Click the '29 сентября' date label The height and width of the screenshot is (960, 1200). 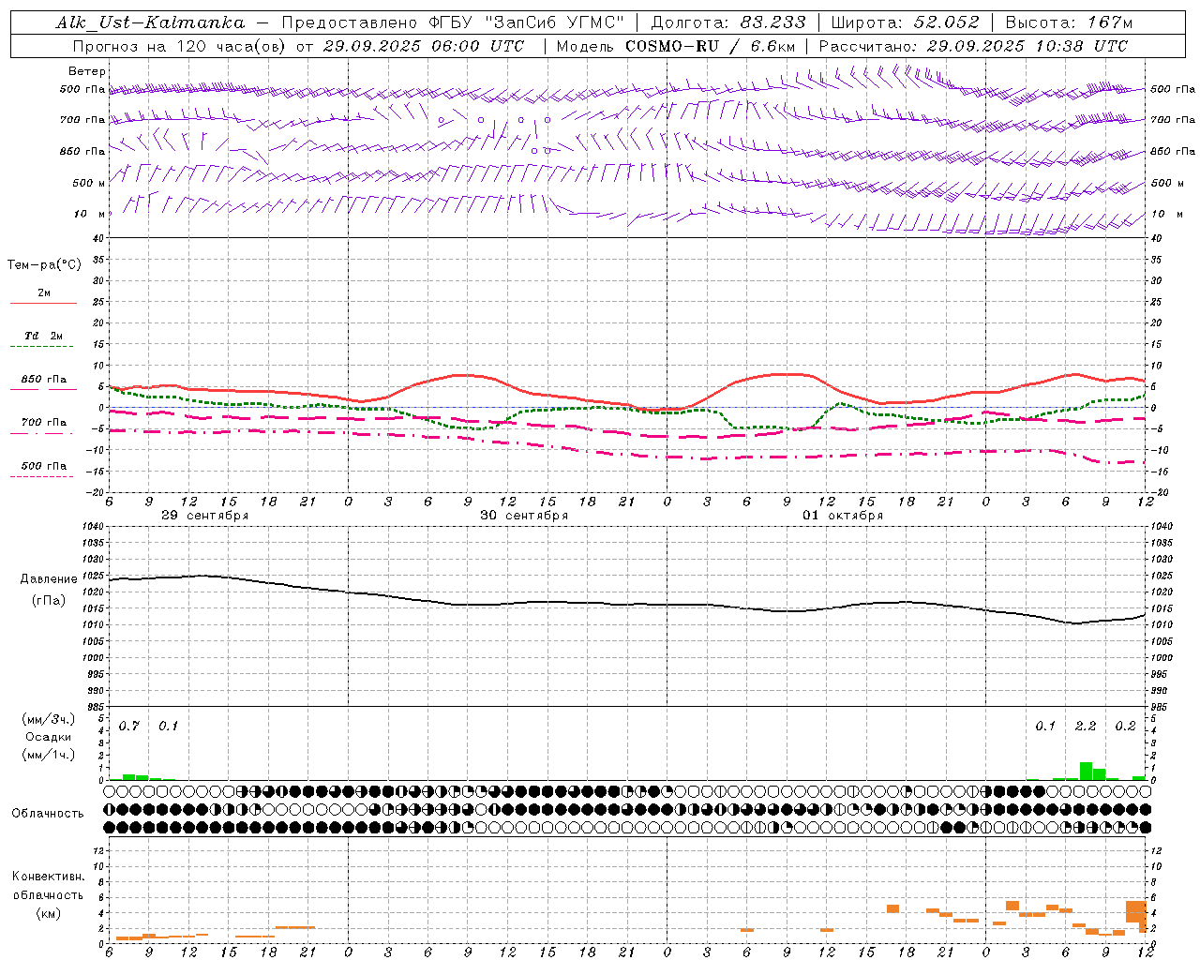(x=204, y=516)
